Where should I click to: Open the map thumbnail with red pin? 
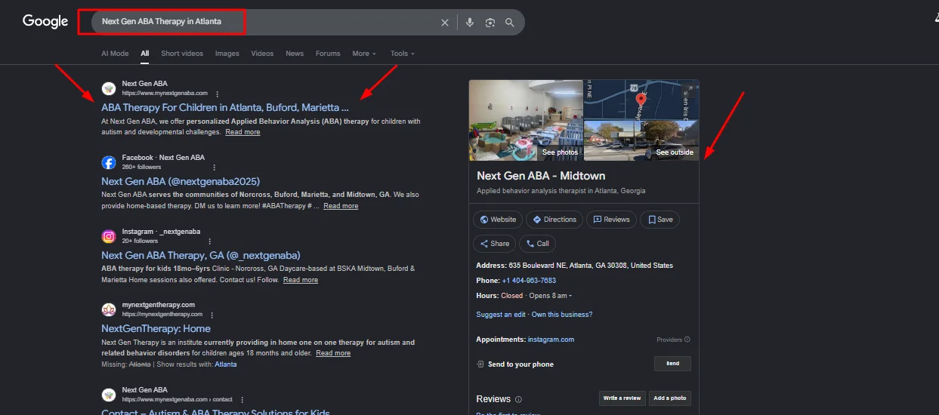[641, 99]
